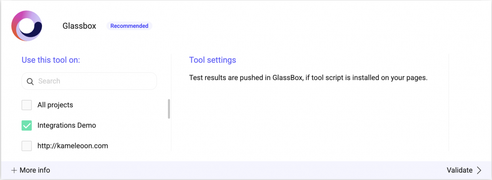
Task: Click the checkmark on Integrations Demo
Action: pyautogui.click(x=27, y=126)
